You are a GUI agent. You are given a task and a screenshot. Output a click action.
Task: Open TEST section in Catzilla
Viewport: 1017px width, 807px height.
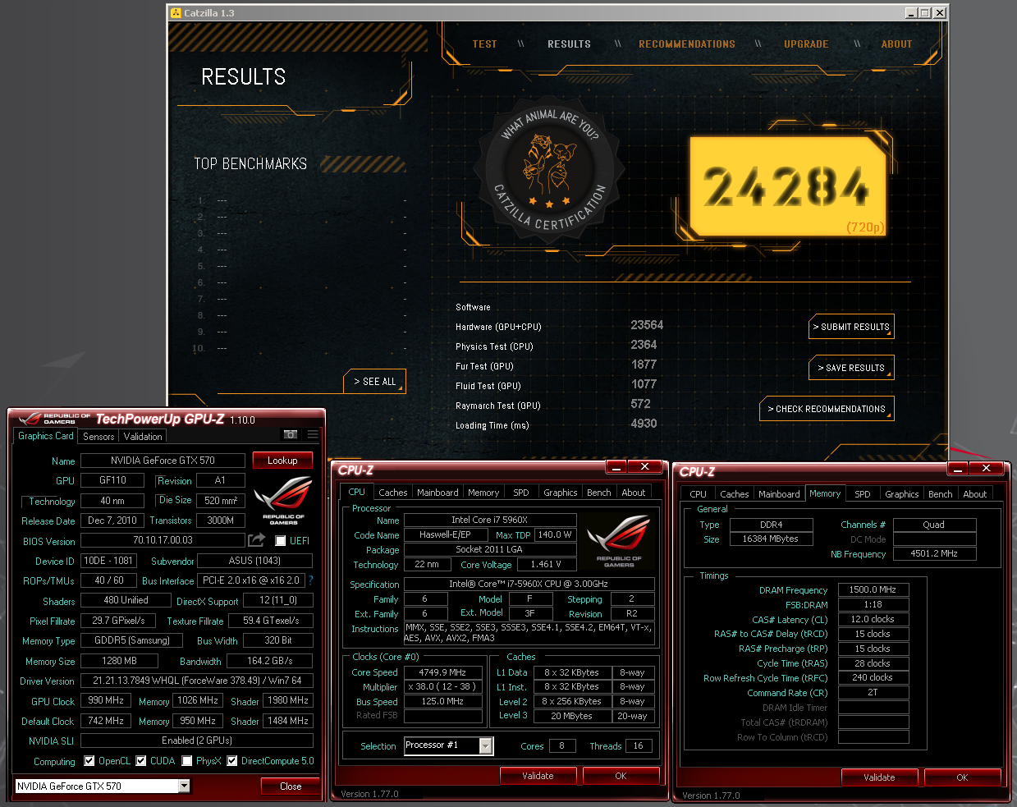point(484,44)
